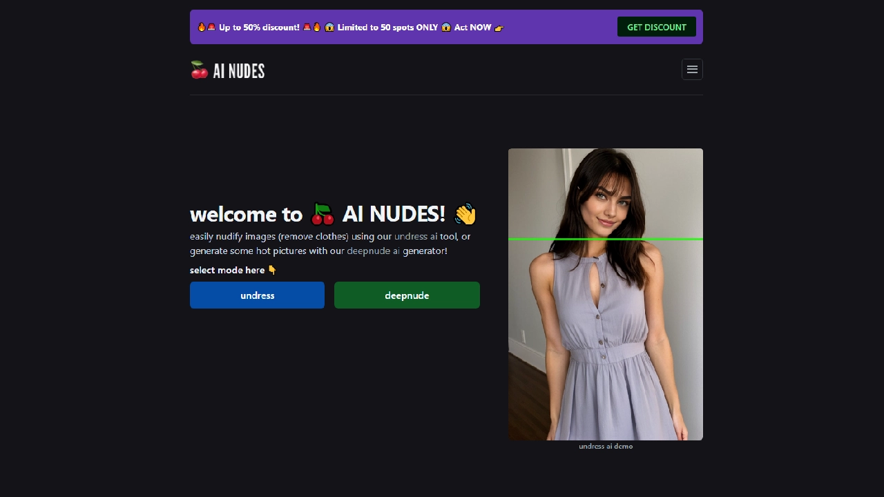This screenshot has height=497, width=884.
Task: Select the deepnude mode
Action: tap(407, 295)
